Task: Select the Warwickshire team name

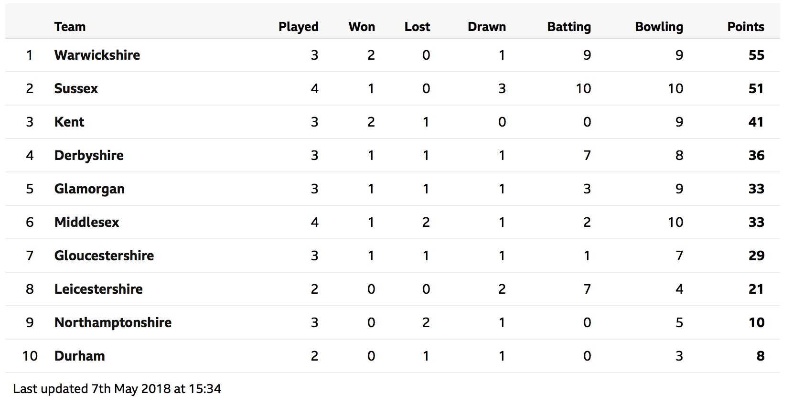Action: click(97, 55)
